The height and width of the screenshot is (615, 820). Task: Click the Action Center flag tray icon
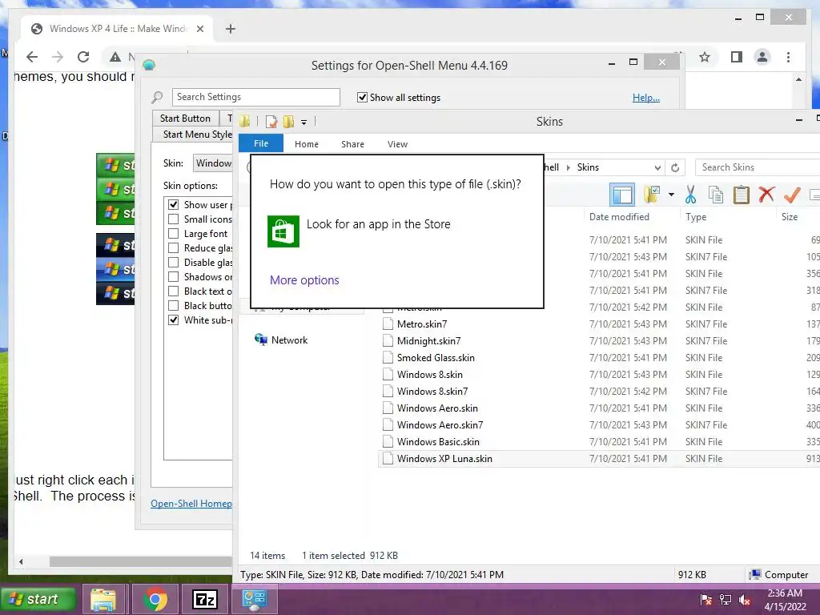705,600
